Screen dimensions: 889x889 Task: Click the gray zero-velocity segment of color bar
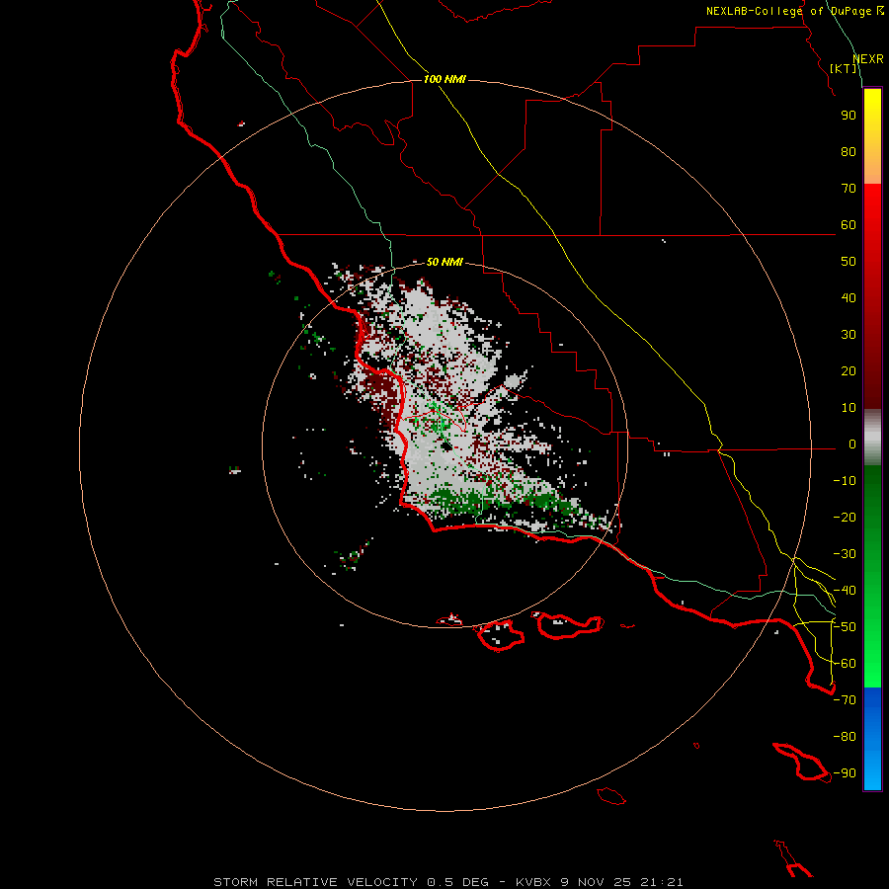(x=872, y=438)
